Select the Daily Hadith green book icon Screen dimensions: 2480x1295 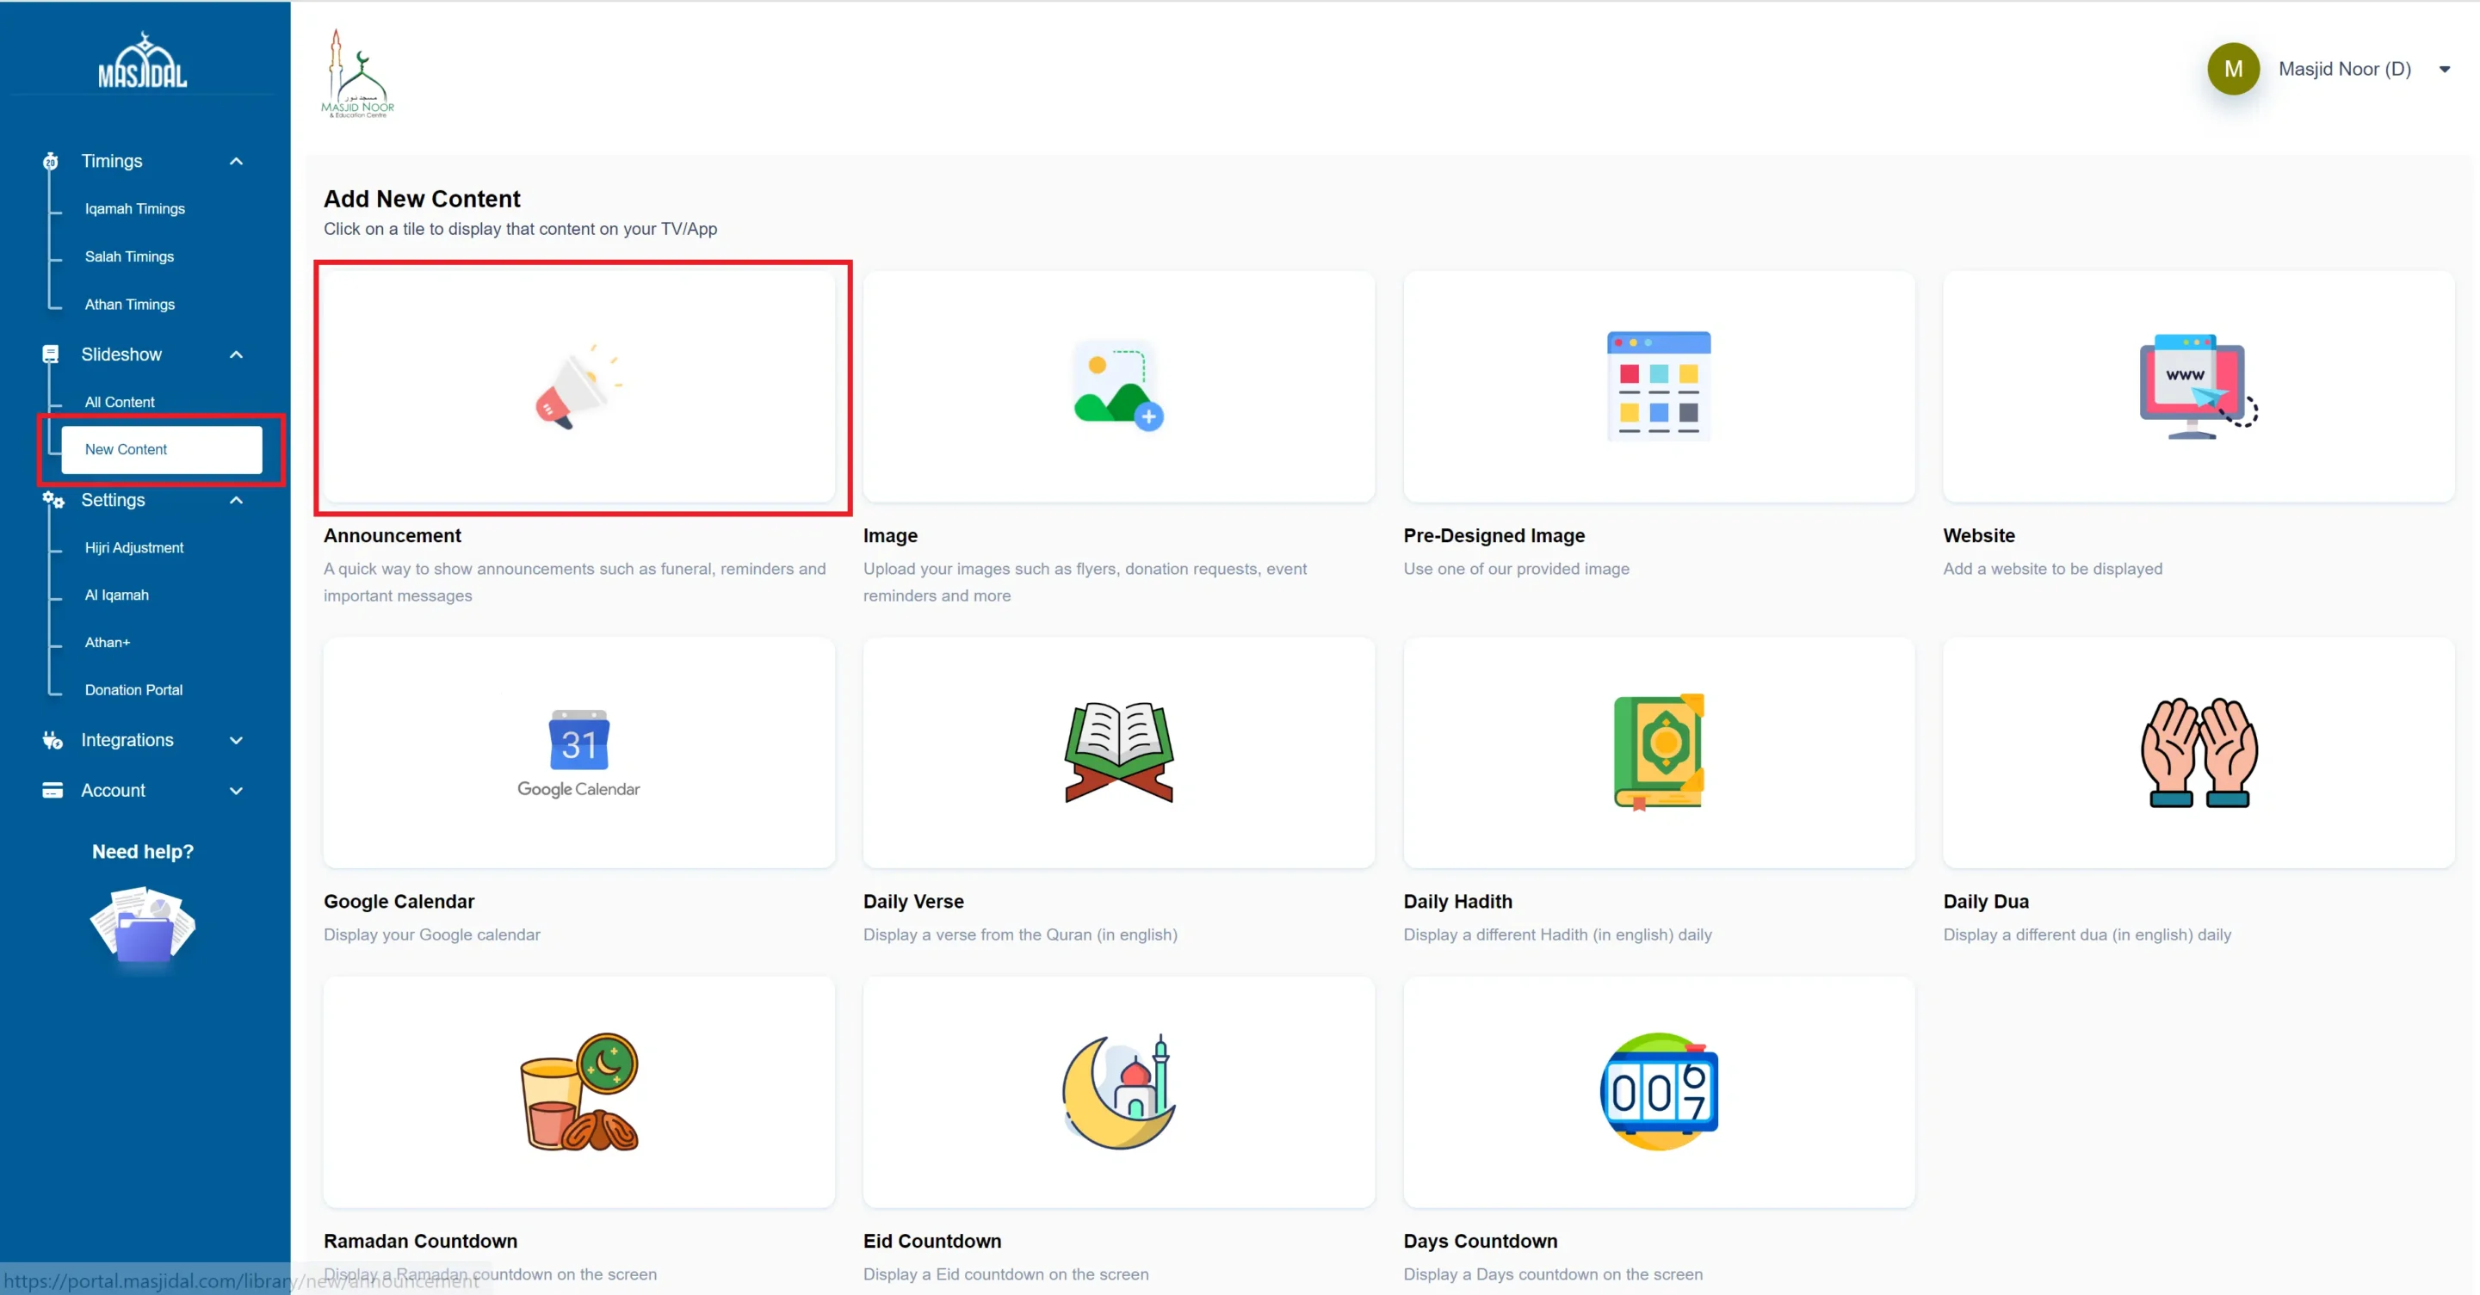click(1659, 752)
